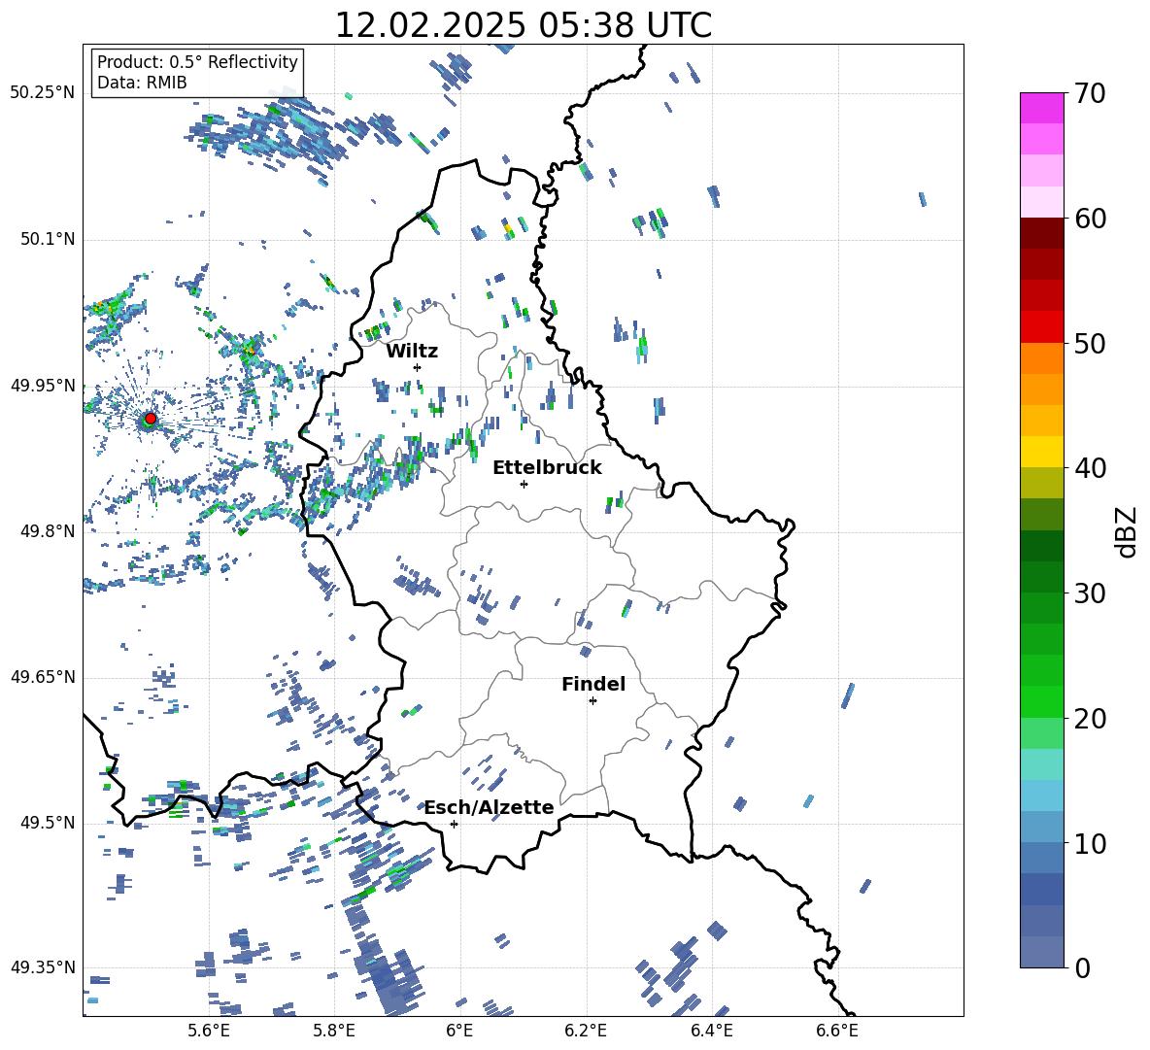This screenshot has height=1050, width=1150.
Task: Click the 49.5°N latitude label
Action: click(48, 823)
